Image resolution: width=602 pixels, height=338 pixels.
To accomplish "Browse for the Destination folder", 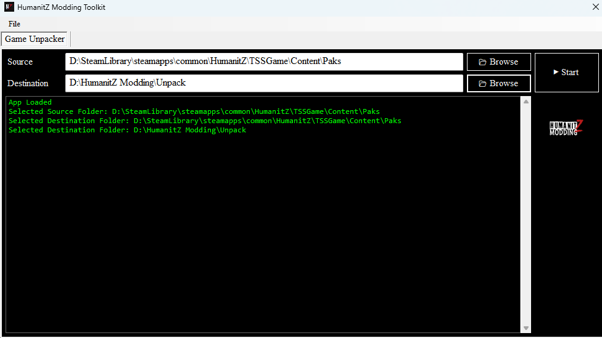I will [x=499, y=83].
